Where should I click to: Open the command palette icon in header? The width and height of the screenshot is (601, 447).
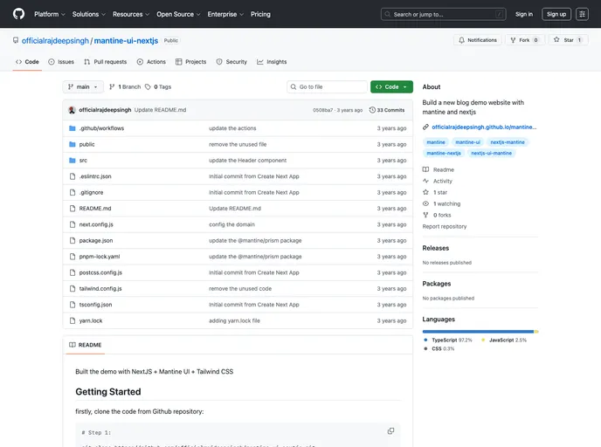click(582, 14)
